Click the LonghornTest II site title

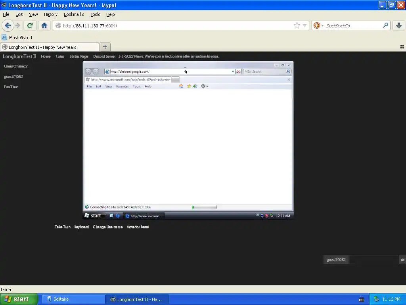(19, 56)
